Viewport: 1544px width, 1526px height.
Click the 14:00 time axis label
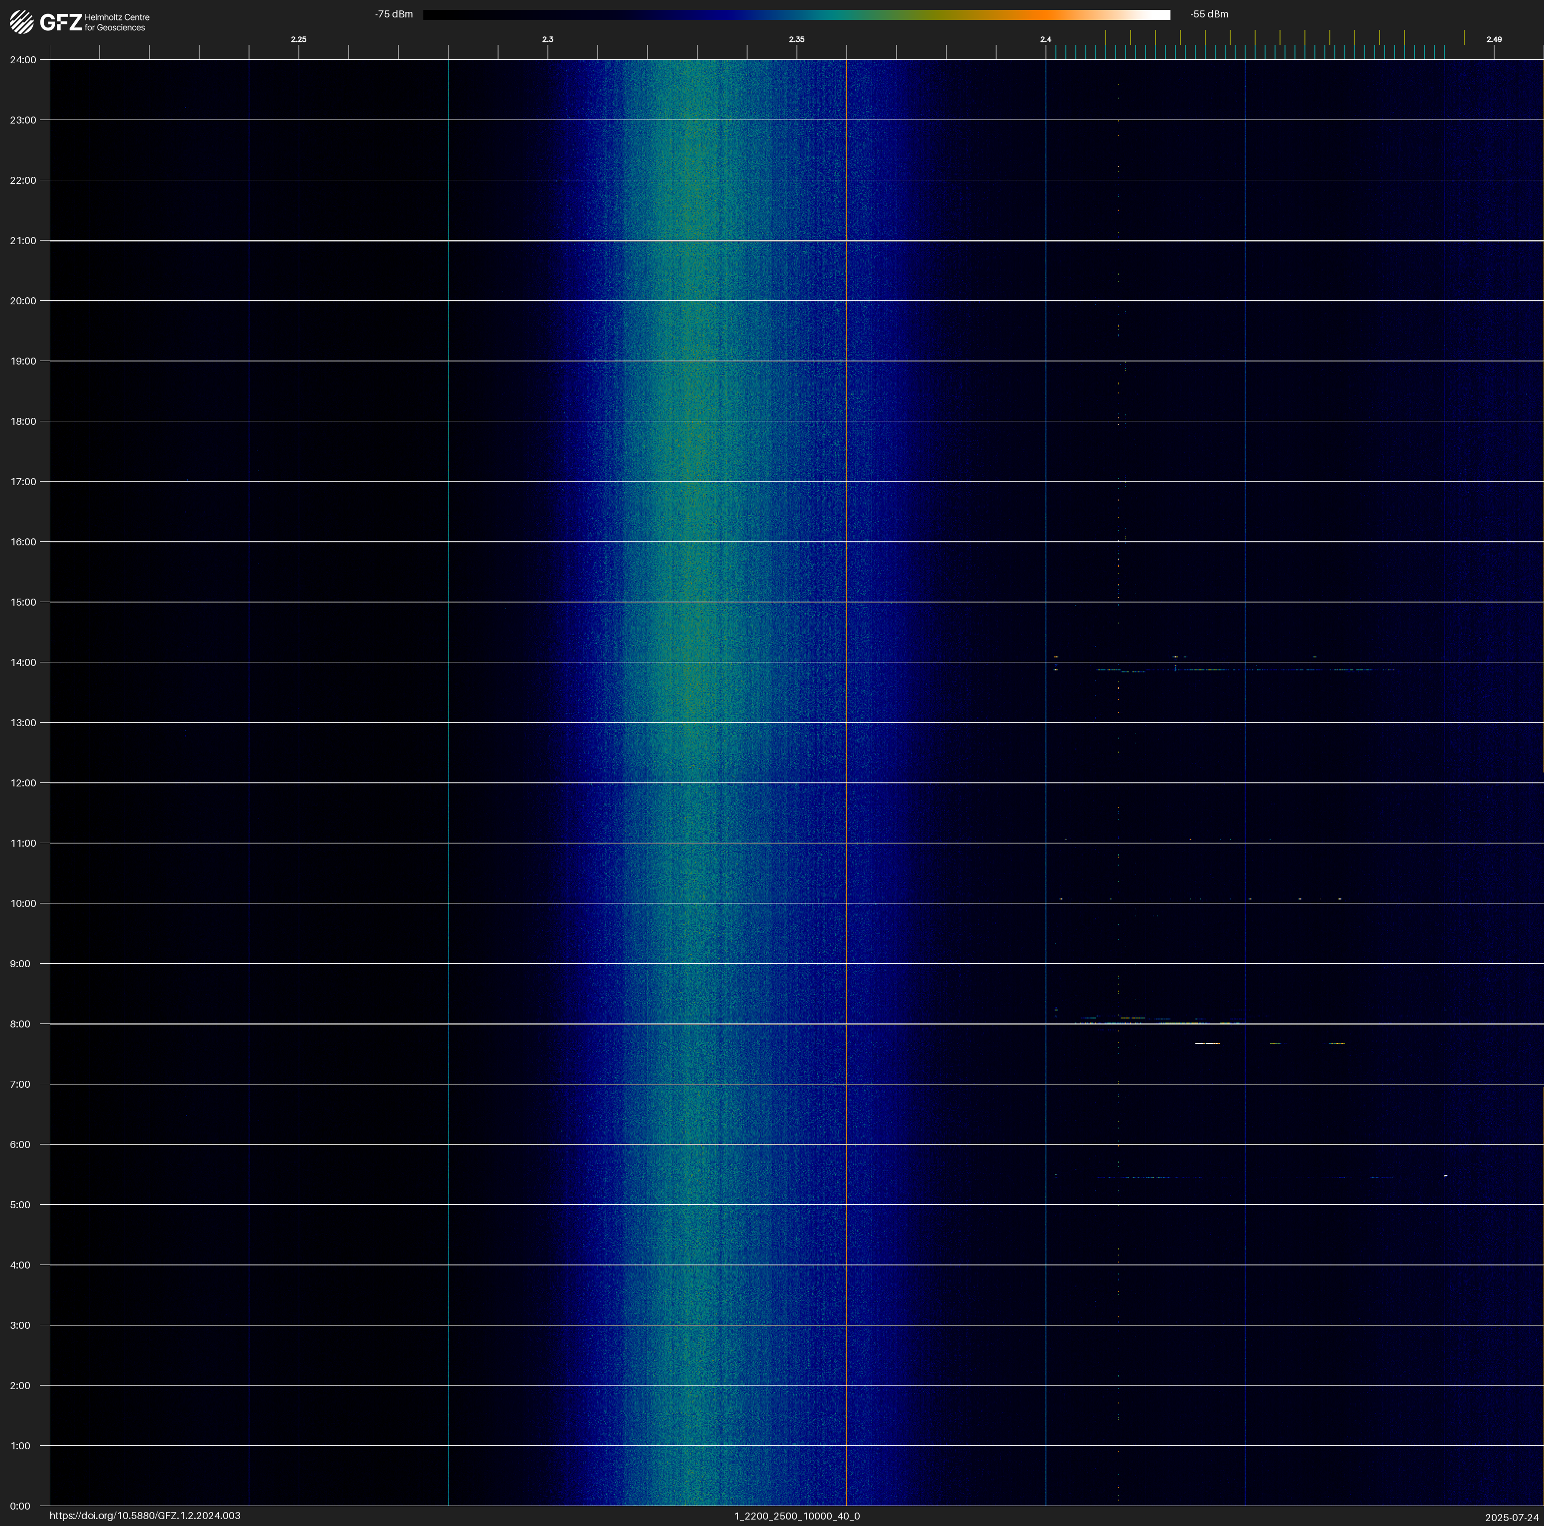(x=23, y=662)
